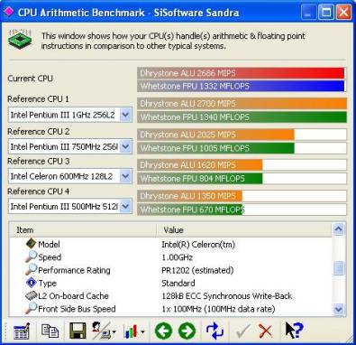Image resolution: width=356 pixels, height=345 pixels.
Task: Open the bar chart icon in toolbar
Action: [132, 331]
